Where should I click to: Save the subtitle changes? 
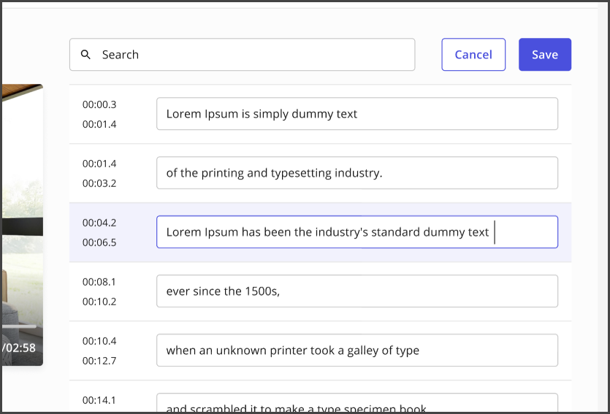tap(545, 55)
